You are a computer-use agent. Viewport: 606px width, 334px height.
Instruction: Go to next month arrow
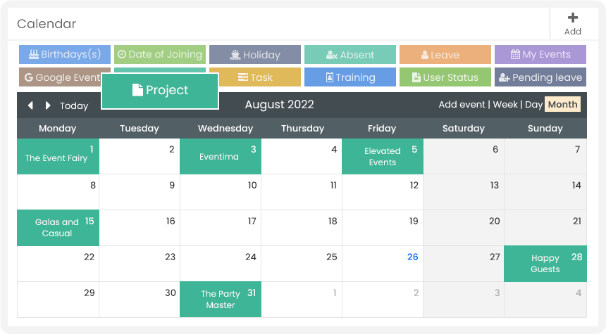click(x=48, y=105)
